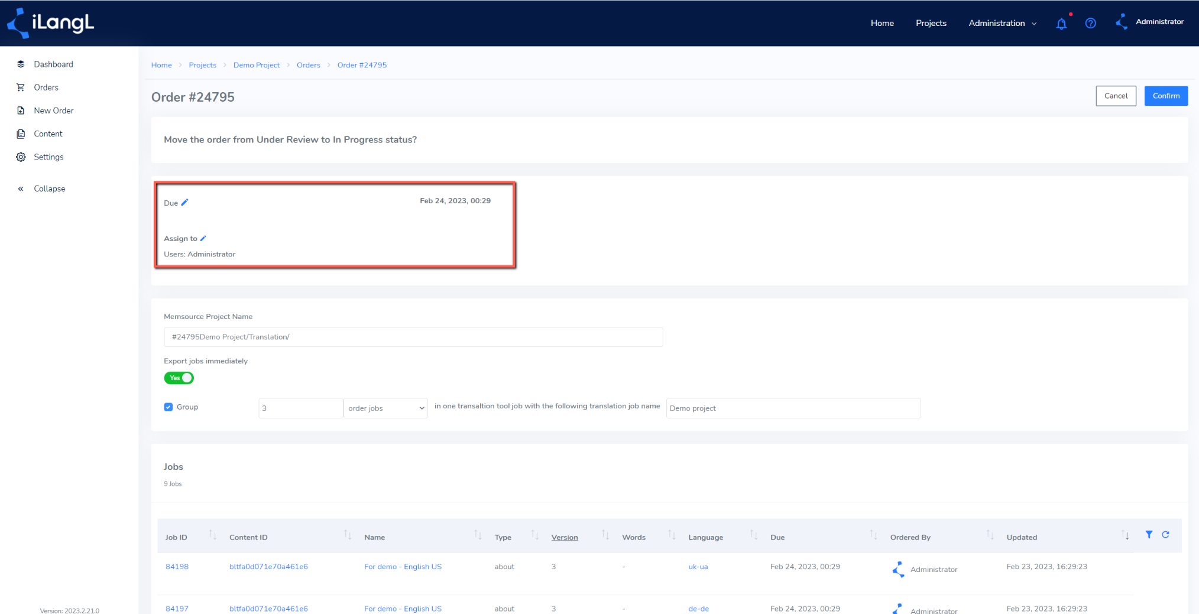Refresh the jobs table
The width and height of the screenshot is (1199, 614).
1165,534
